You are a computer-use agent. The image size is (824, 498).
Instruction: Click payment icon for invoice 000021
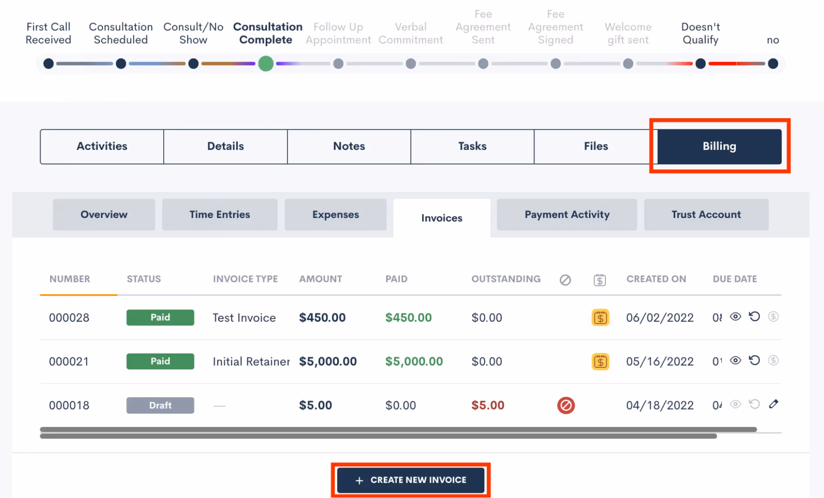[600, 361]
